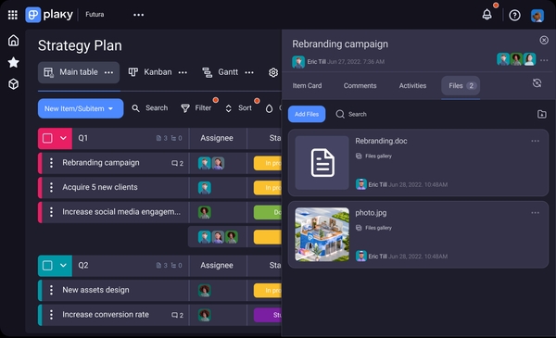Open the Sort options
The width and height of the screenshot is (556, 338).
239,108
